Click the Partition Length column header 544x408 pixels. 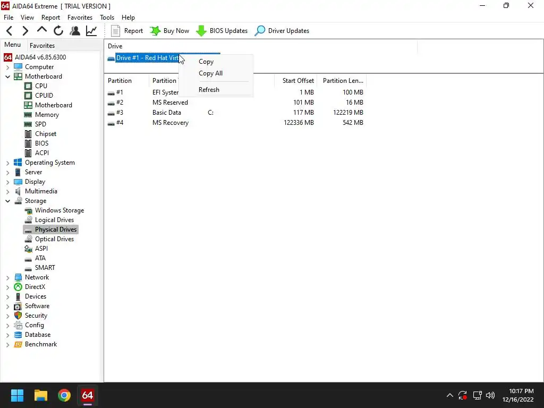[343, 81]
